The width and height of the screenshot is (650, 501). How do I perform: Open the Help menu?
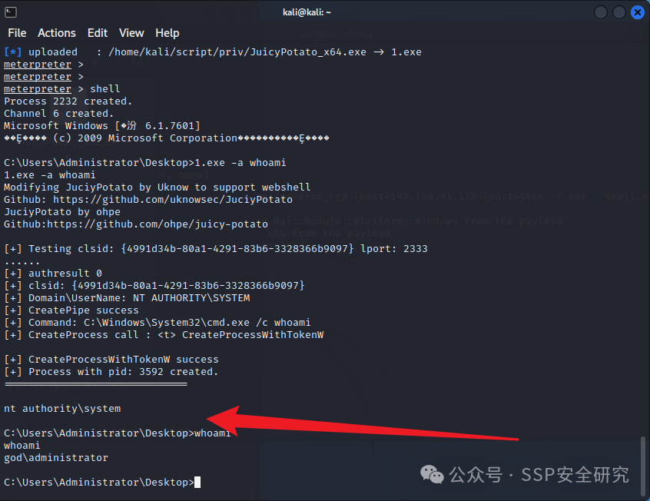167,33
